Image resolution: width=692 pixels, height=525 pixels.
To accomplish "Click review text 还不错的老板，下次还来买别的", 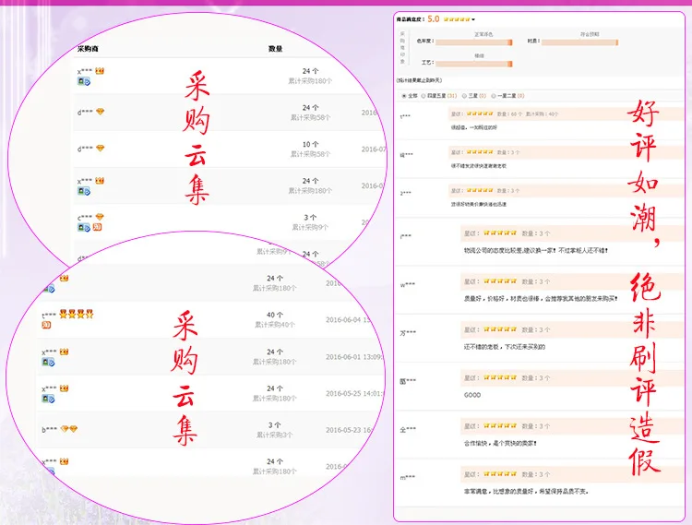I will click(505, 347).
